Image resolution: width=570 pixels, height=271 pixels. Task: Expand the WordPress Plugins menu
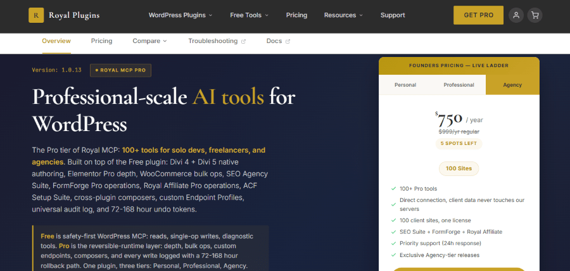pyautogui.click(x=180, y=15)
